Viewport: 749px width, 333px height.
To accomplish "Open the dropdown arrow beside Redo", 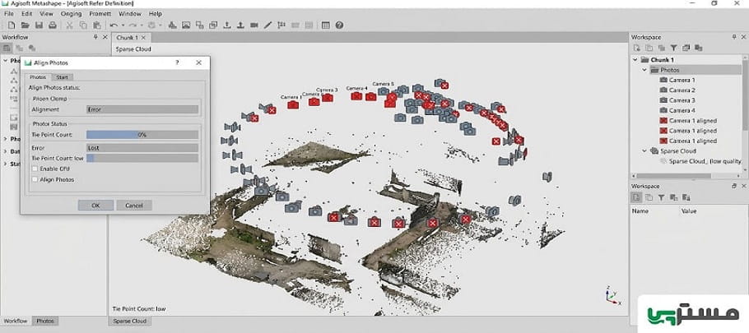I will tap(142, 25).
